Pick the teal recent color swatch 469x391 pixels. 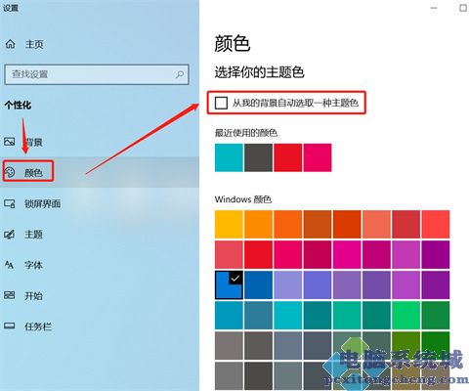click(229, 157)
